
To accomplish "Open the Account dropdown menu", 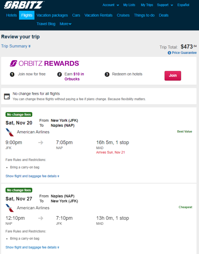I will tap(111, 5).
